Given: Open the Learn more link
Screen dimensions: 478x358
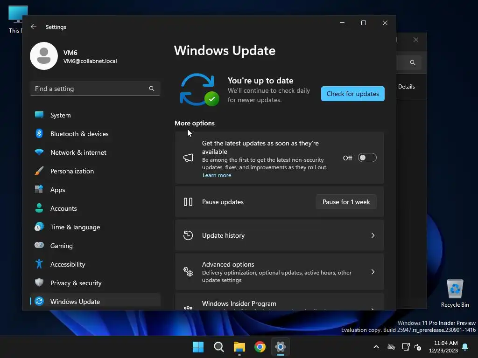Looking at the screenshot, I should (217, 175).
